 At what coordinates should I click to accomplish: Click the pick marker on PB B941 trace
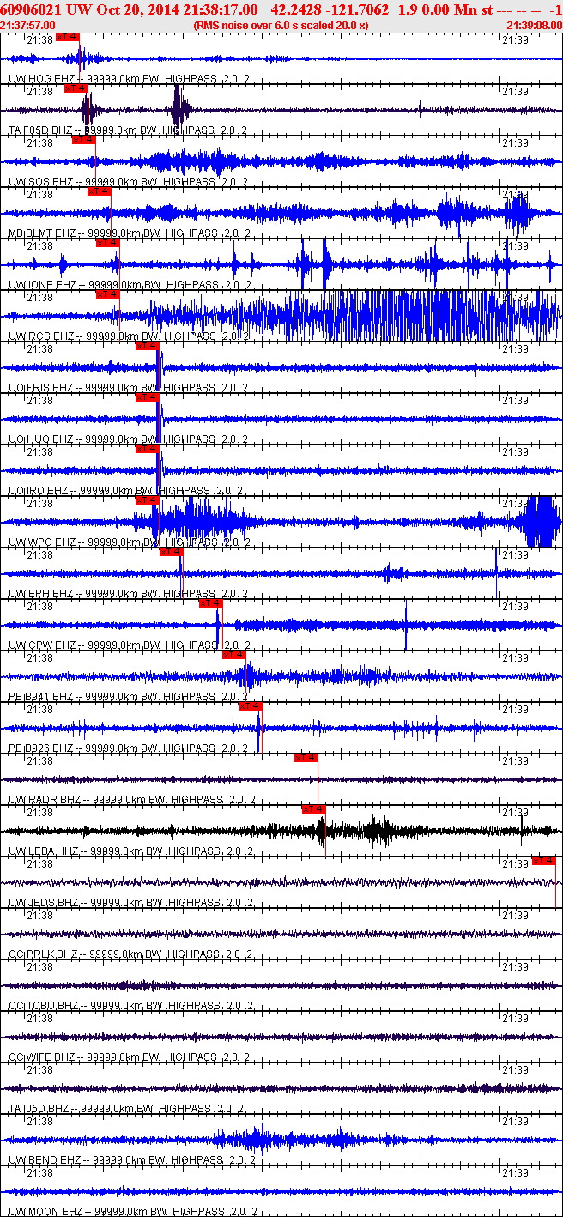tap(234, 654)
